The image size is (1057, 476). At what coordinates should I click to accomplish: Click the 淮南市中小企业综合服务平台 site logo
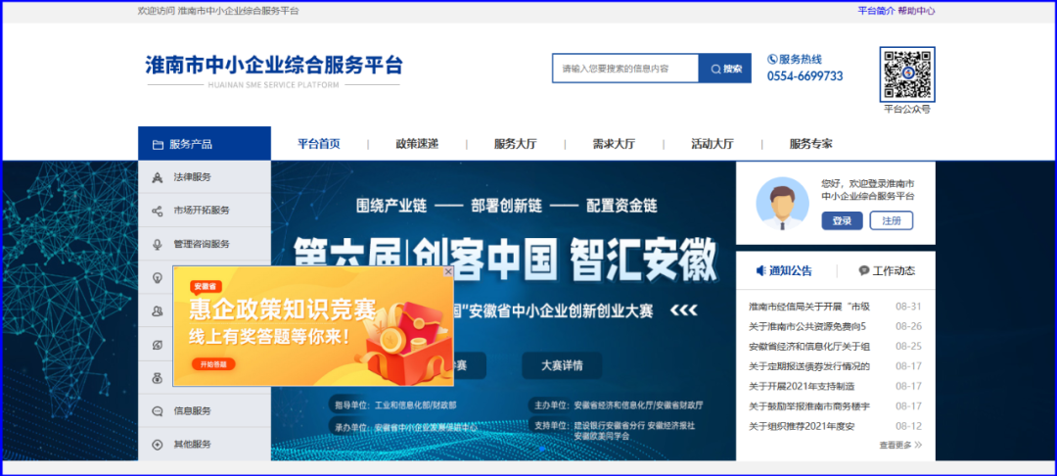click(x=274, y=71)
